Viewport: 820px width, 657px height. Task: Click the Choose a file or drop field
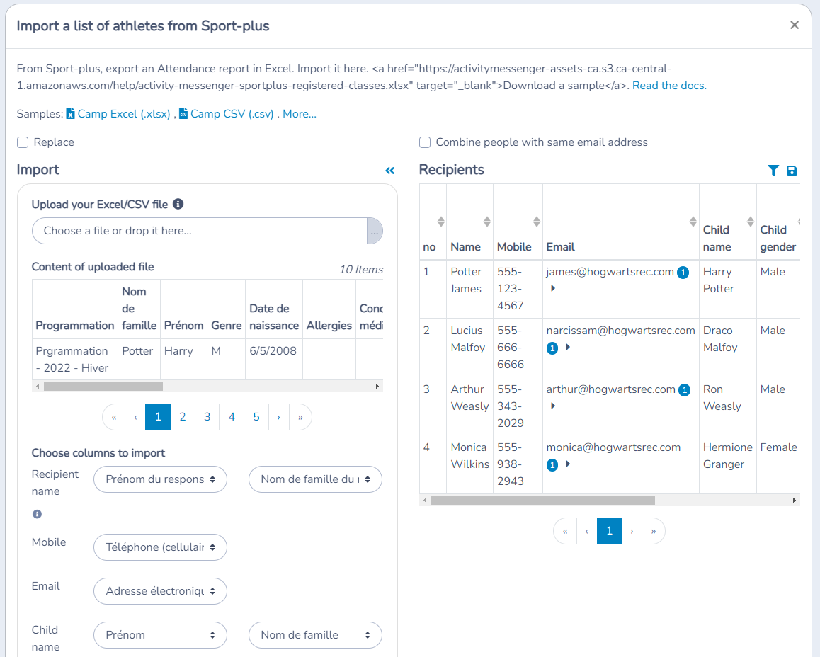point(199,231)
